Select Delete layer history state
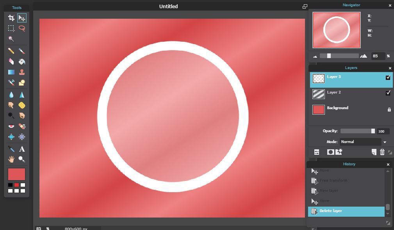394x230 pixels. click(x=346, y=211)
